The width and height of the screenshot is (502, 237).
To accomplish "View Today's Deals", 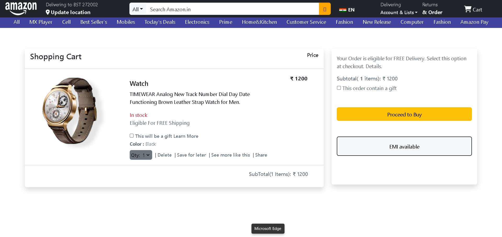I will [160, 22].
